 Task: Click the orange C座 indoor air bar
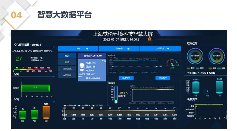click(x=46, y=112)
